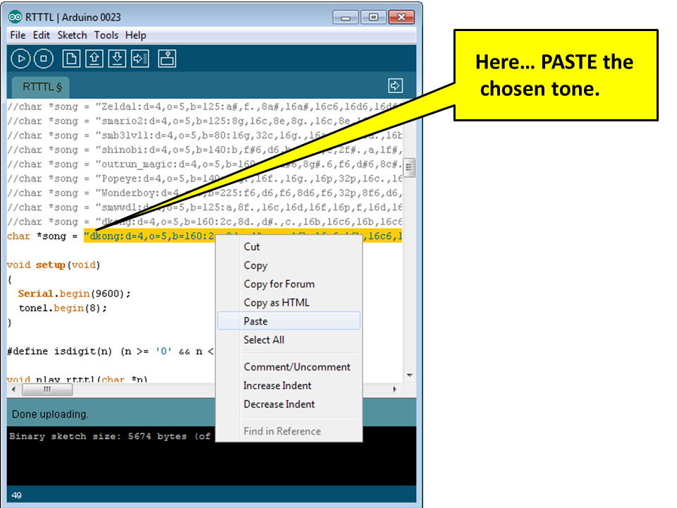
Task: Create a new sketch via New icon
Action: [71, 59]
